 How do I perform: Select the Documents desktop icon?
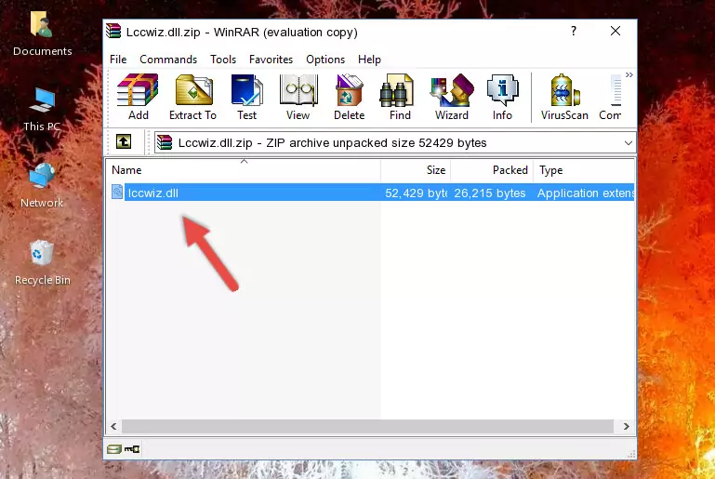[43, 34]
